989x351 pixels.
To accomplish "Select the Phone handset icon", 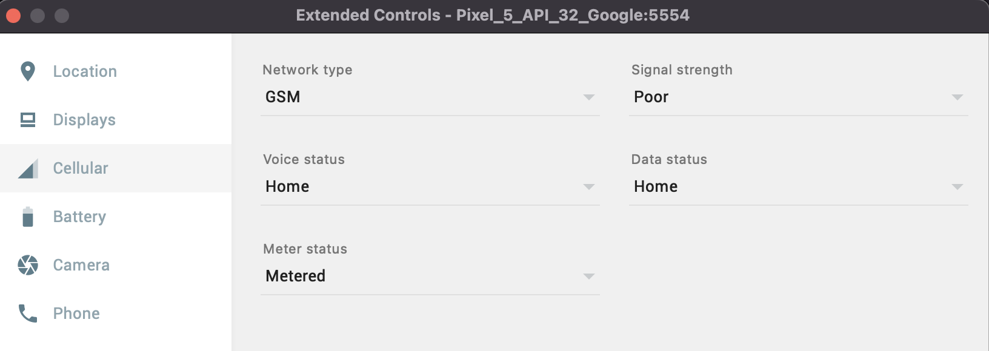I will click(x=27, y=313).
